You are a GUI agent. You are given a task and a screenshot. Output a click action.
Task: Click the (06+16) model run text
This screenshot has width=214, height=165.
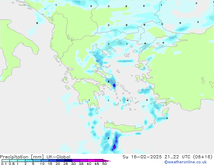(x=203, y=157)
